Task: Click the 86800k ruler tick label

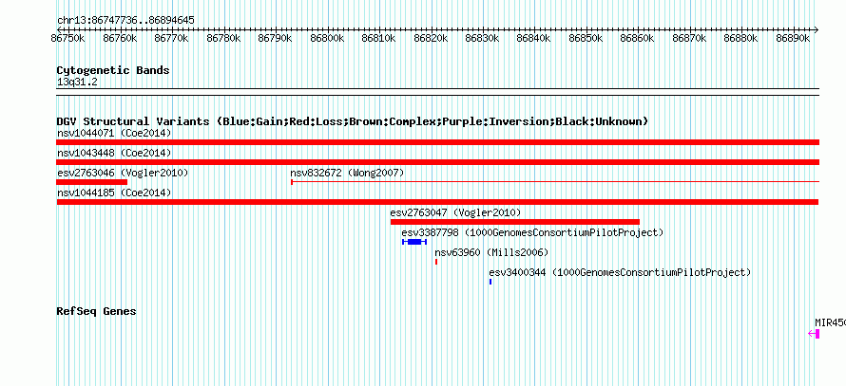Action: click(327, 38)
